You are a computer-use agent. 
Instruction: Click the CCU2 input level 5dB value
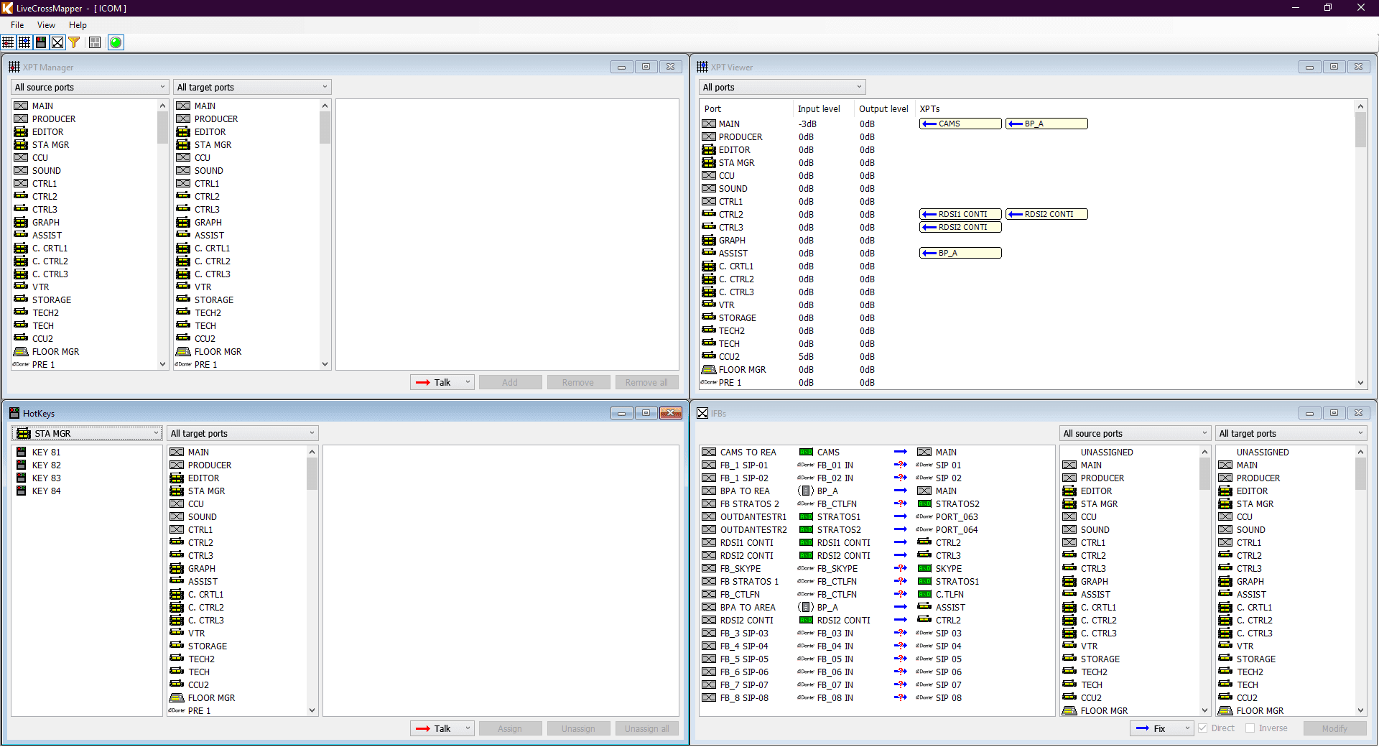click(x=806, y=356)
